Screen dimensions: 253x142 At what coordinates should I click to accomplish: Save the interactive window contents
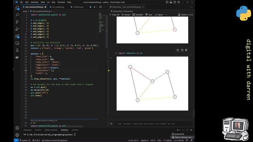[149, 15]
